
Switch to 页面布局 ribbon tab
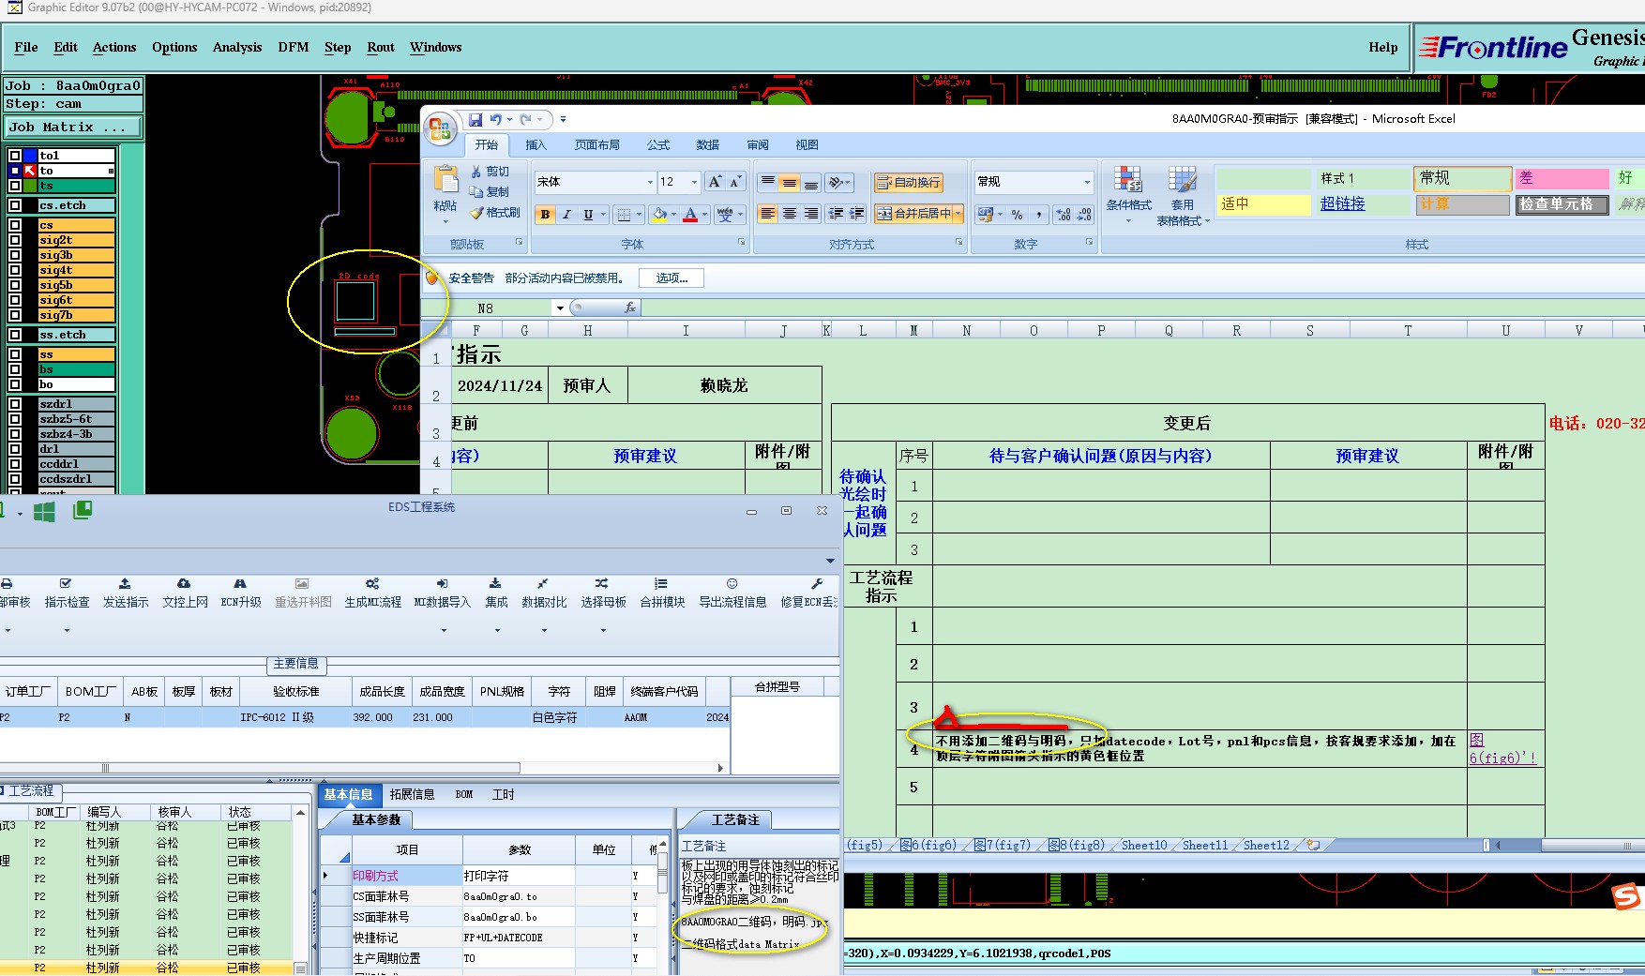596,145
